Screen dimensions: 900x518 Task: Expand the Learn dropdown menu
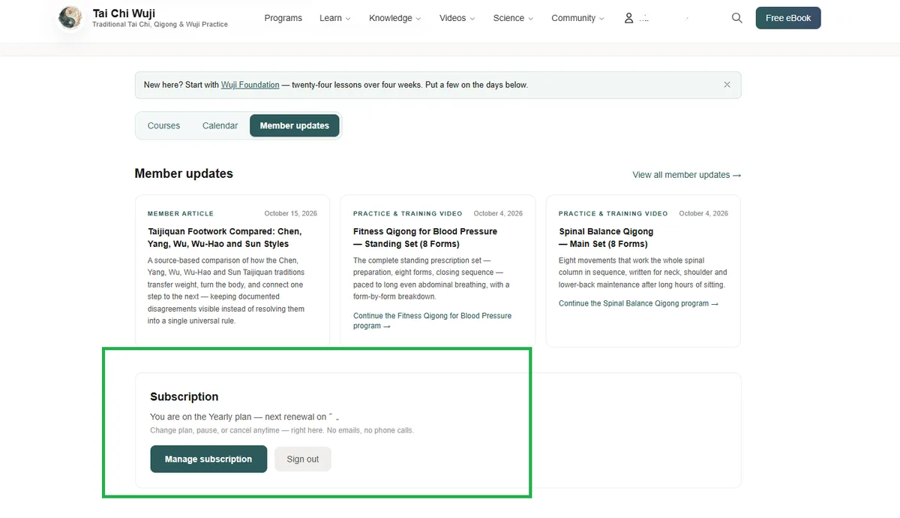[x=334, y=18]
